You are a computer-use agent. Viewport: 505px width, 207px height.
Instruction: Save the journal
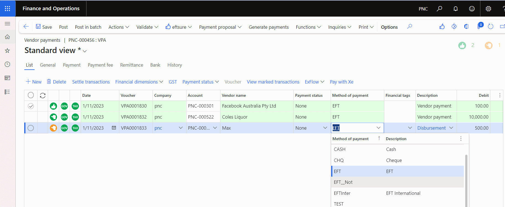coord(44,27)
